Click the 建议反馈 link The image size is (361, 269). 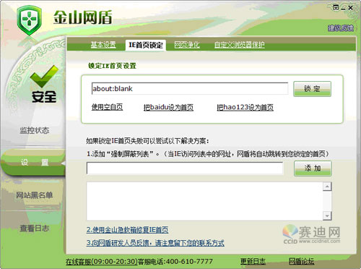click(340, 28)
